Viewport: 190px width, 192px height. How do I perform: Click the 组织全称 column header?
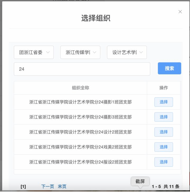[x=80, y=88]
